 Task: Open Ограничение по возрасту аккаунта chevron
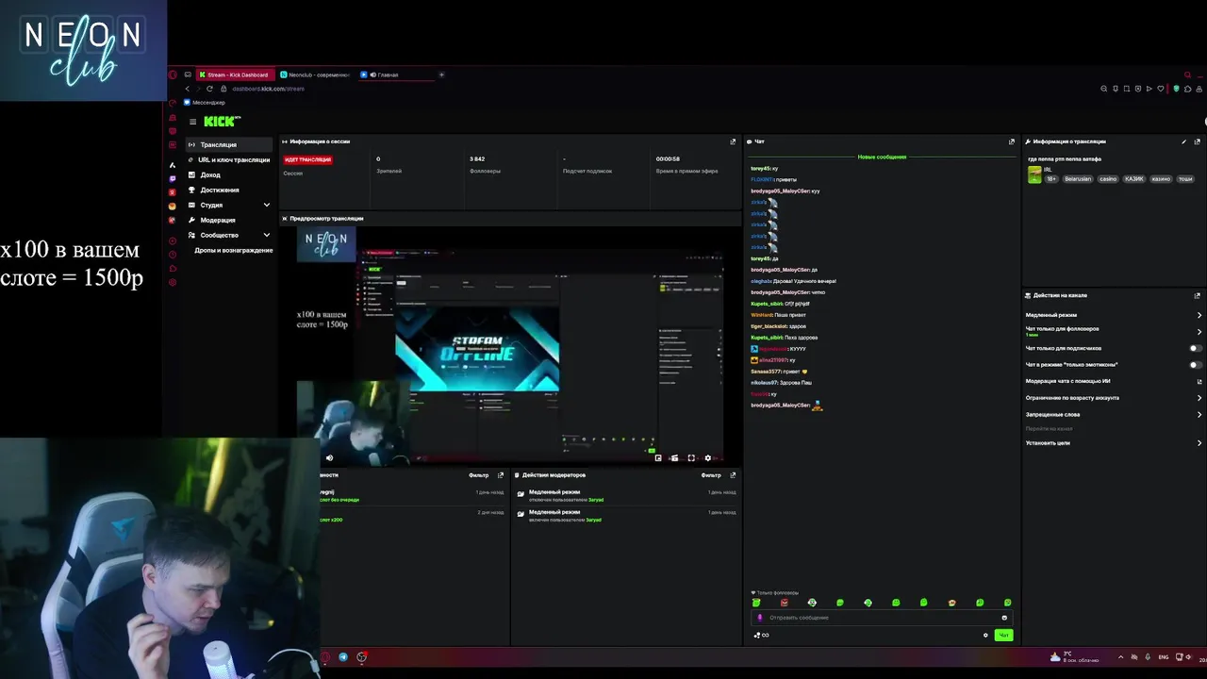point(1199,398)
